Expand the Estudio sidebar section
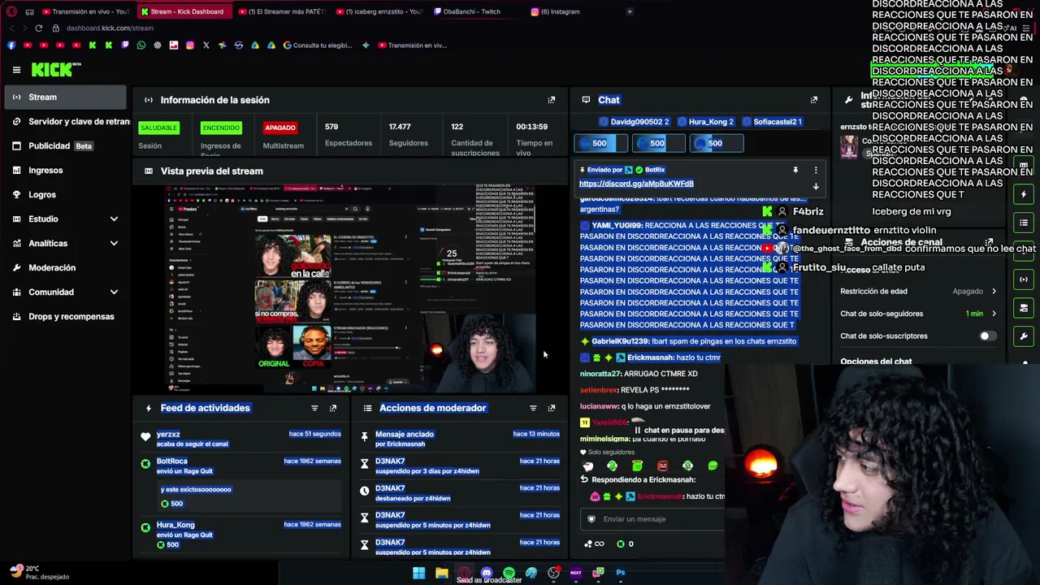1040x585 pixels. click(114, 219)
